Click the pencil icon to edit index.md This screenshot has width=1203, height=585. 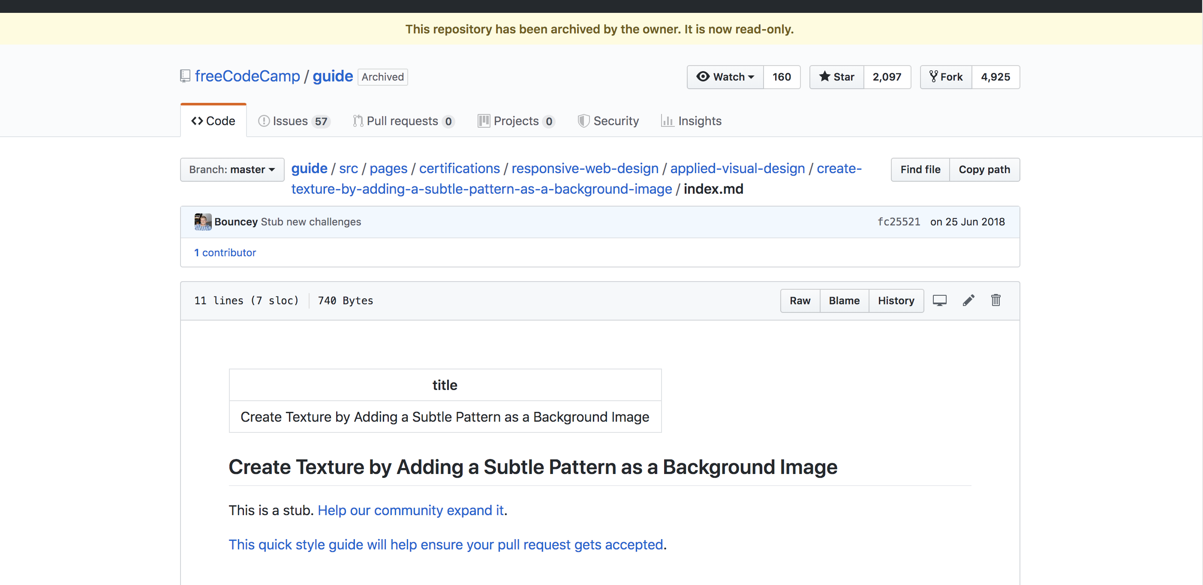coord(968,301)
